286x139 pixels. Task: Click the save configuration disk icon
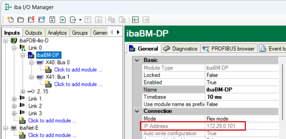(52, 20)
